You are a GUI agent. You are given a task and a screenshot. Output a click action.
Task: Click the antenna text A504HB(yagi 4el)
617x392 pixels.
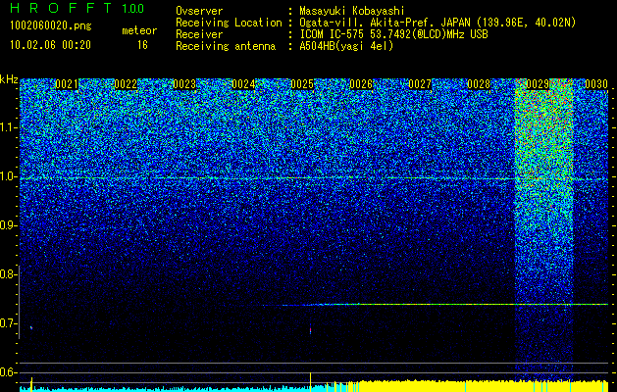point(346,46)
